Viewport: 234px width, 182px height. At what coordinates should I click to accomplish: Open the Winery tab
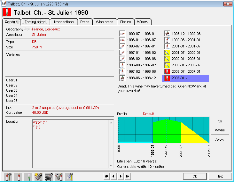coord(143,22)
